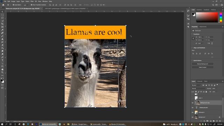Hide the Background layer
This screenshot has width=224, height=126.
click(192, 117)
